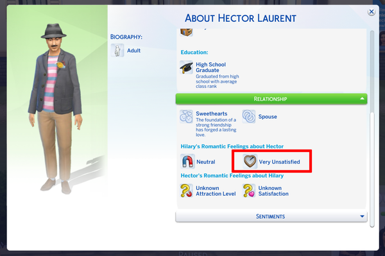Click the Sentiments dropdown arrow
Screen dimensions: 385x256
tap(362, 216)
